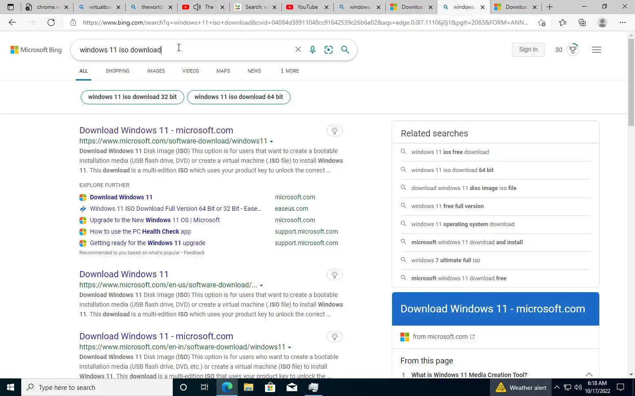
Task: Open the Weather alert taskbar widget
Action: pyautogui.click(x=521, y=387)
